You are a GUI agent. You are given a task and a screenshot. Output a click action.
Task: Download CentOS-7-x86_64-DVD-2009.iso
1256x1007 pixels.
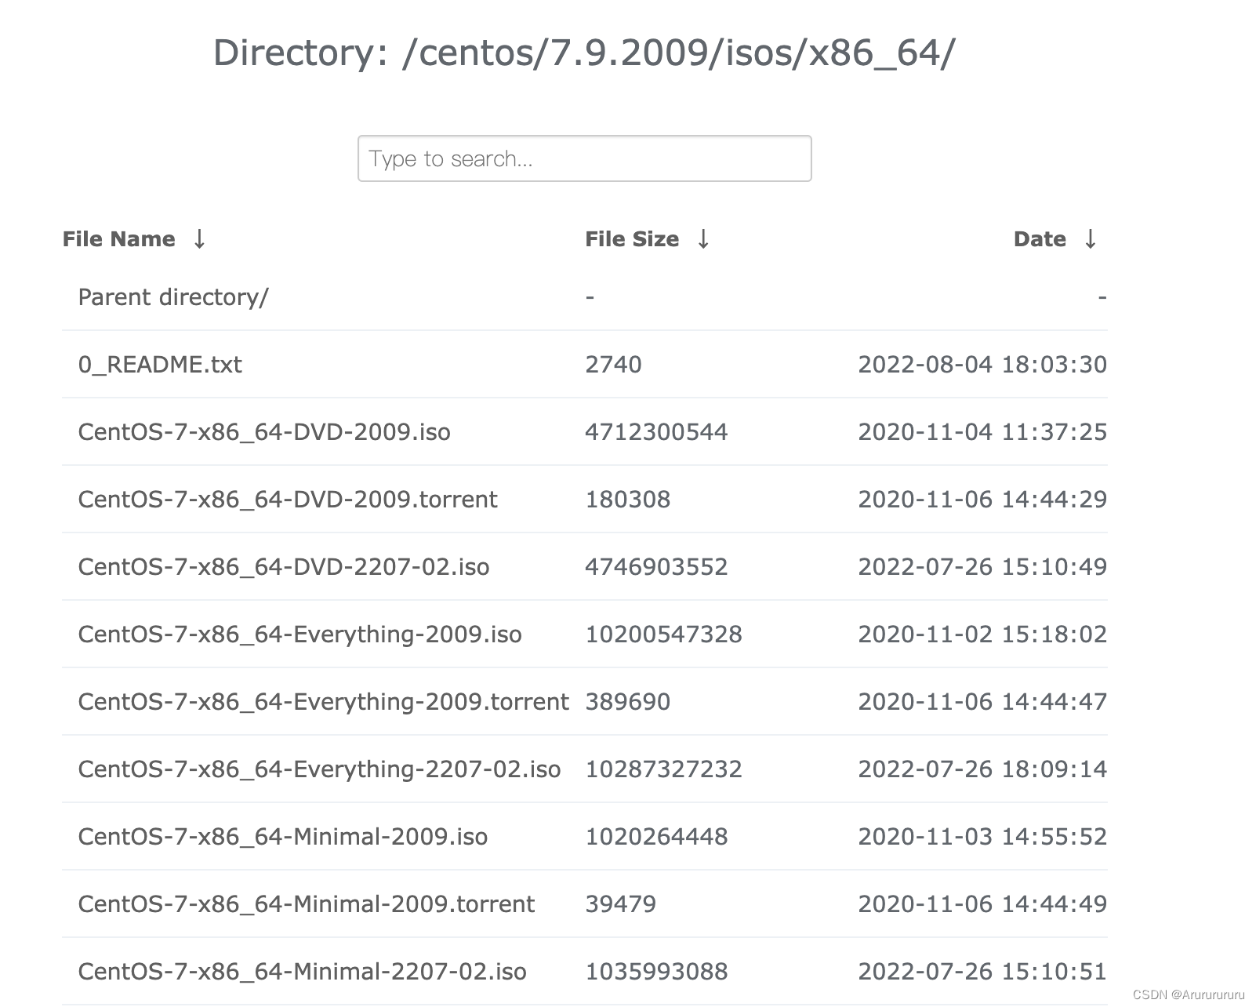pyautogui.click(x=264, y=432)
